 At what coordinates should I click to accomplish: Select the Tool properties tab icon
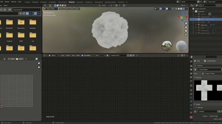[191, 61]
